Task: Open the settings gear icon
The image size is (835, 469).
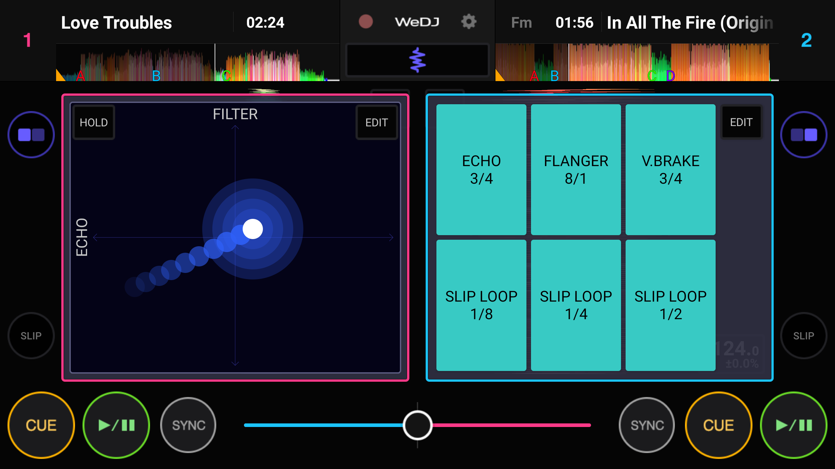Action: tap(469, 22)
